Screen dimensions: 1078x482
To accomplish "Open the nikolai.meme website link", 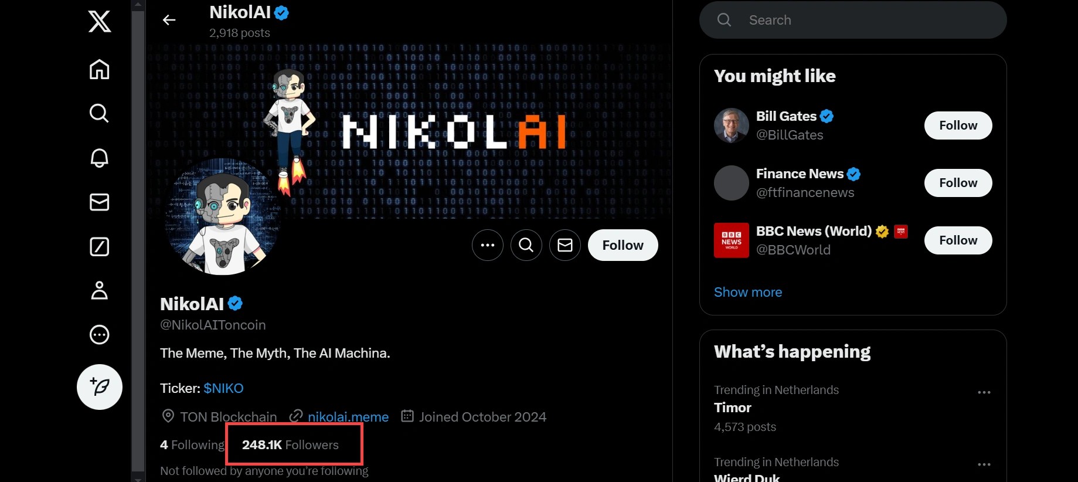I will click(348, 417).
